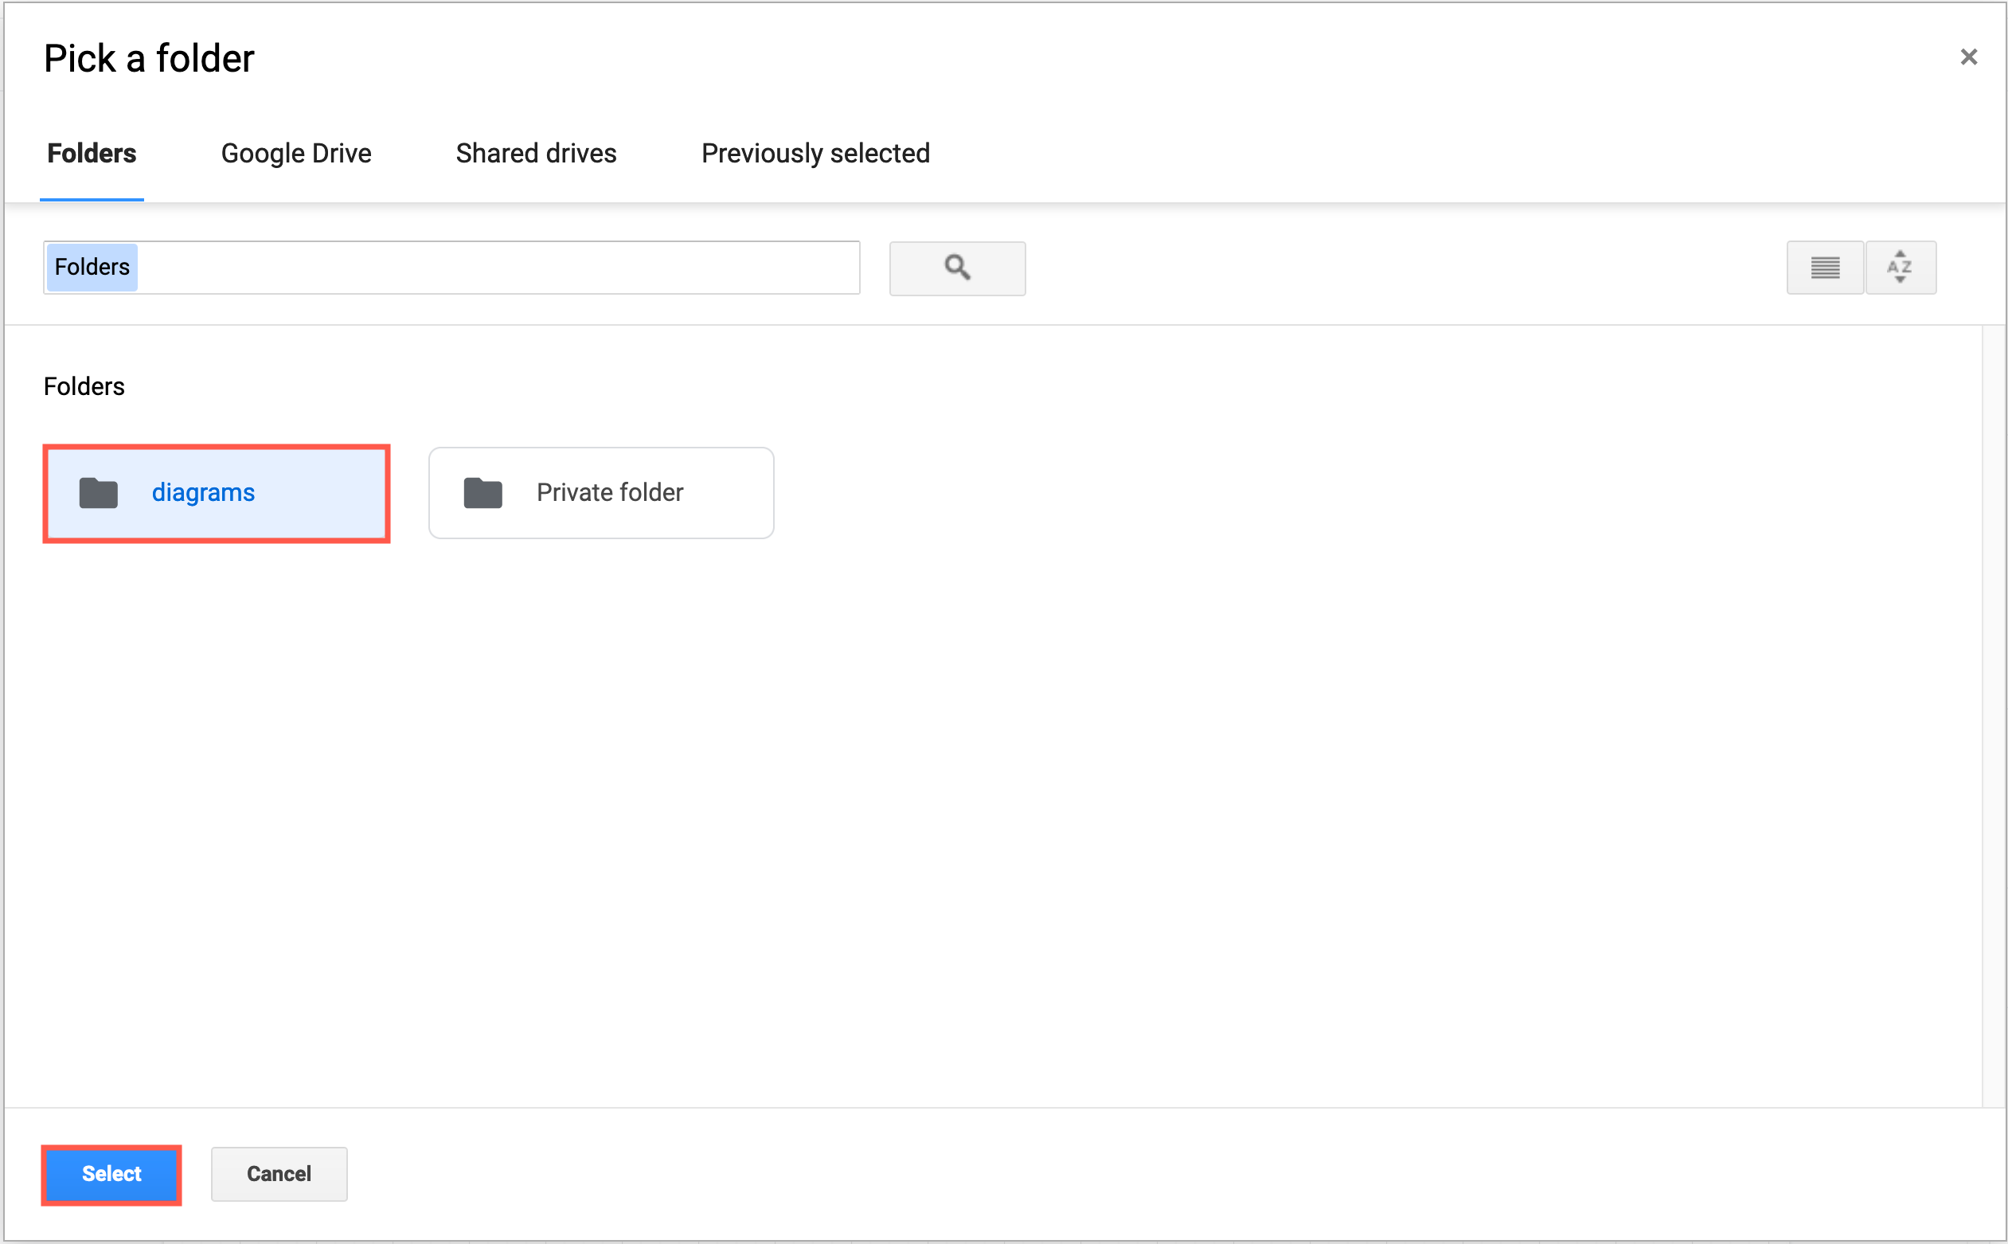Viewport: 2008px width, 1244px height.
Task: Open the Google Drive tab
Action: [x=295, y=153]
